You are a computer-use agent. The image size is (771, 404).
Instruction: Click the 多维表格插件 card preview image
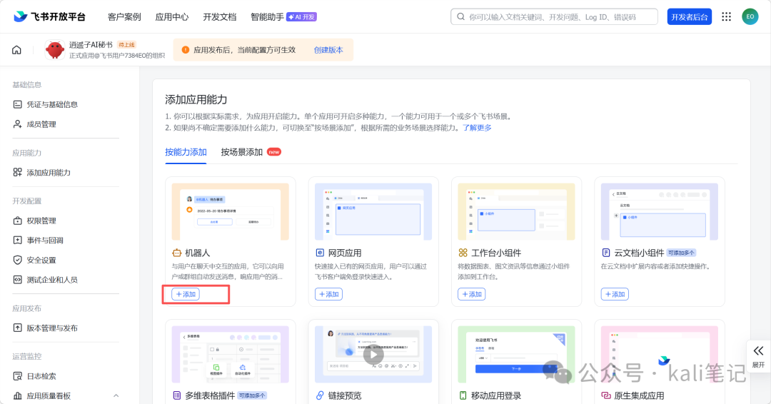(230, 354)
